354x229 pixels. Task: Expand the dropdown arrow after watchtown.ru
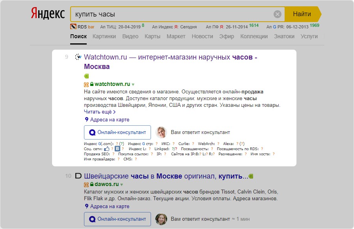pos(133,85)
